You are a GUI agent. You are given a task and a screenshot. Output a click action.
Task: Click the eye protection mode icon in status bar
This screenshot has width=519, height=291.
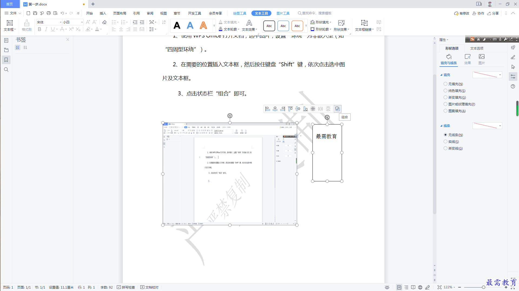pos(387,287)
